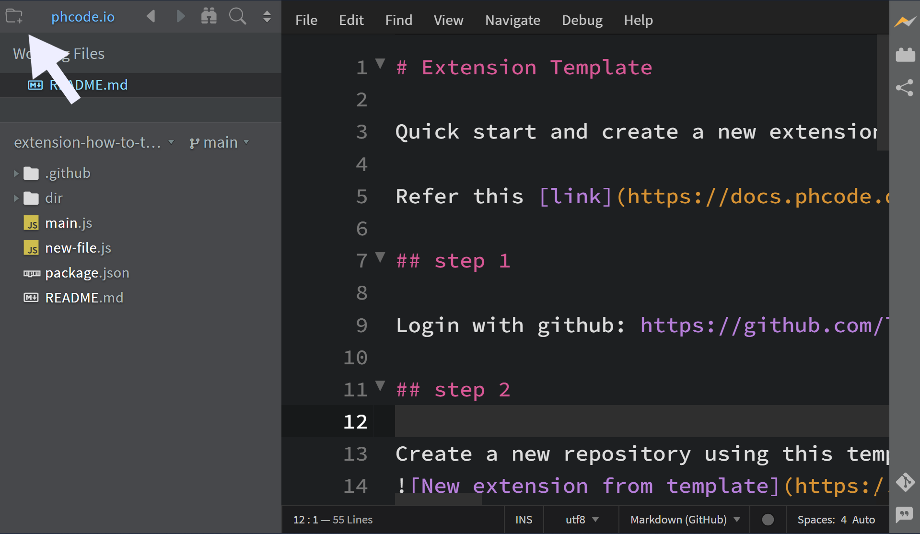
Task: Click the indent size value 4
Action: coord(843,520)
